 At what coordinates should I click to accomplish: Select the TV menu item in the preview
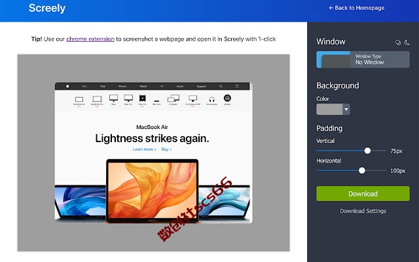[162, 86]
